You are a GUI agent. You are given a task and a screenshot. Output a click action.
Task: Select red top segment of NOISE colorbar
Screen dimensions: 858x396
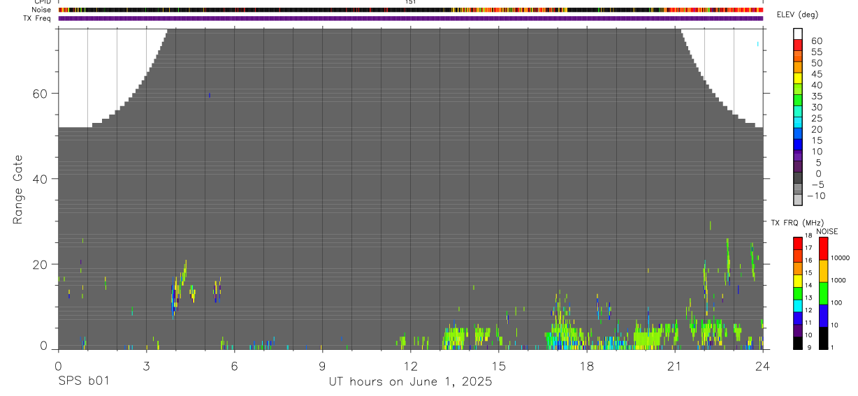point(824,249)
